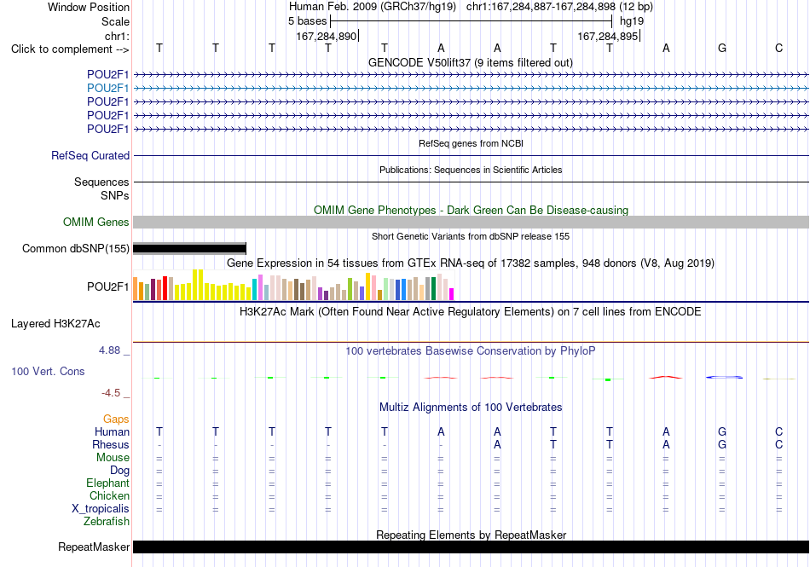Click the blue PhyloP conservation bar
Viewport: 810px width, 567px height.
click(724, 378)
